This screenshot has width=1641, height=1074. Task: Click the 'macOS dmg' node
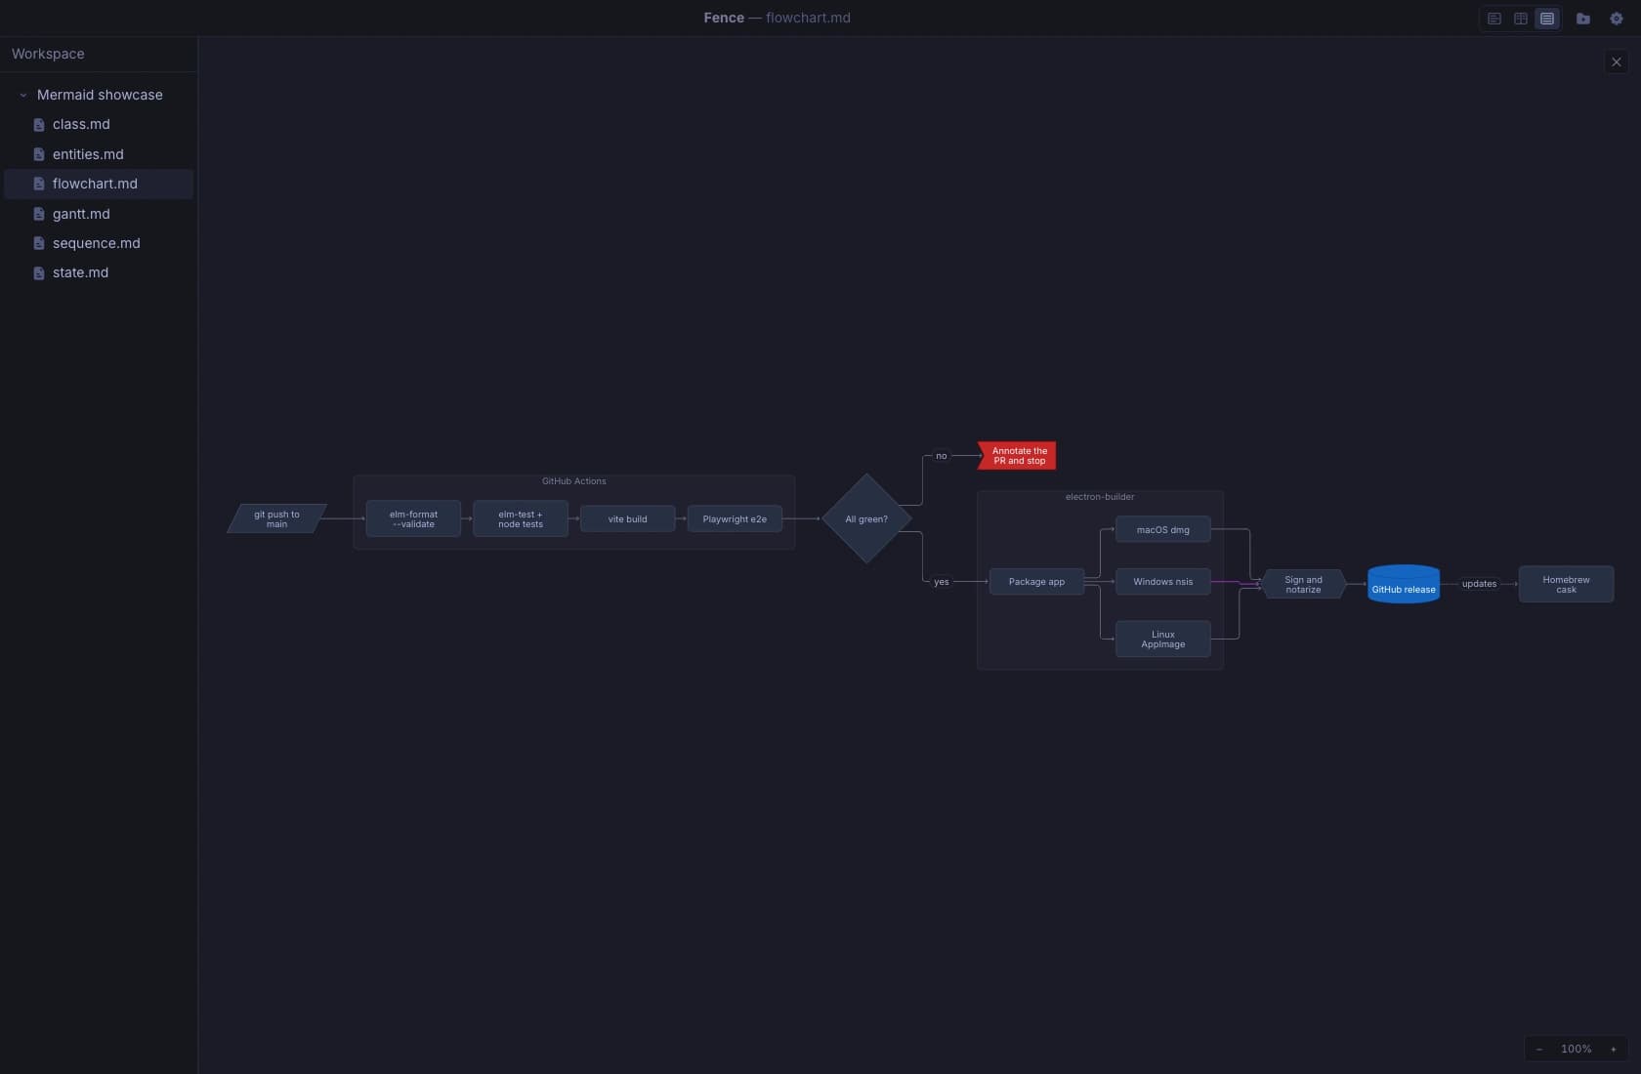click(1163, 529)
